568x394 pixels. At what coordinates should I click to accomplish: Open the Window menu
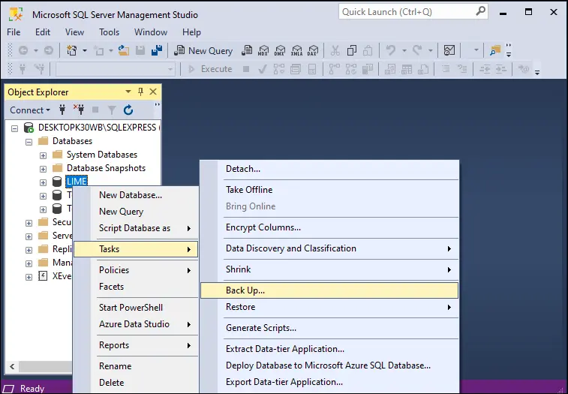click(151, 32)
